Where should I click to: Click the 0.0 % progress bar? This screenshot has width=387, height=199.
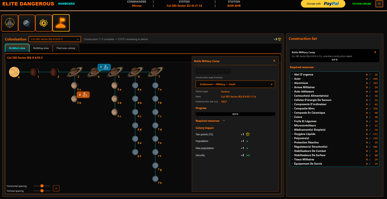click(235, 114)
